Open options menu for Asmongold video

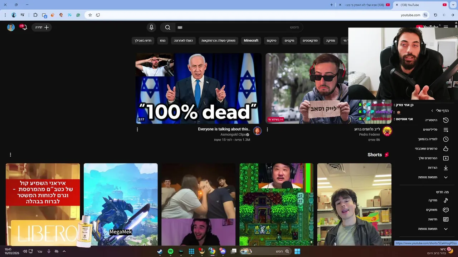pos(137,130)
